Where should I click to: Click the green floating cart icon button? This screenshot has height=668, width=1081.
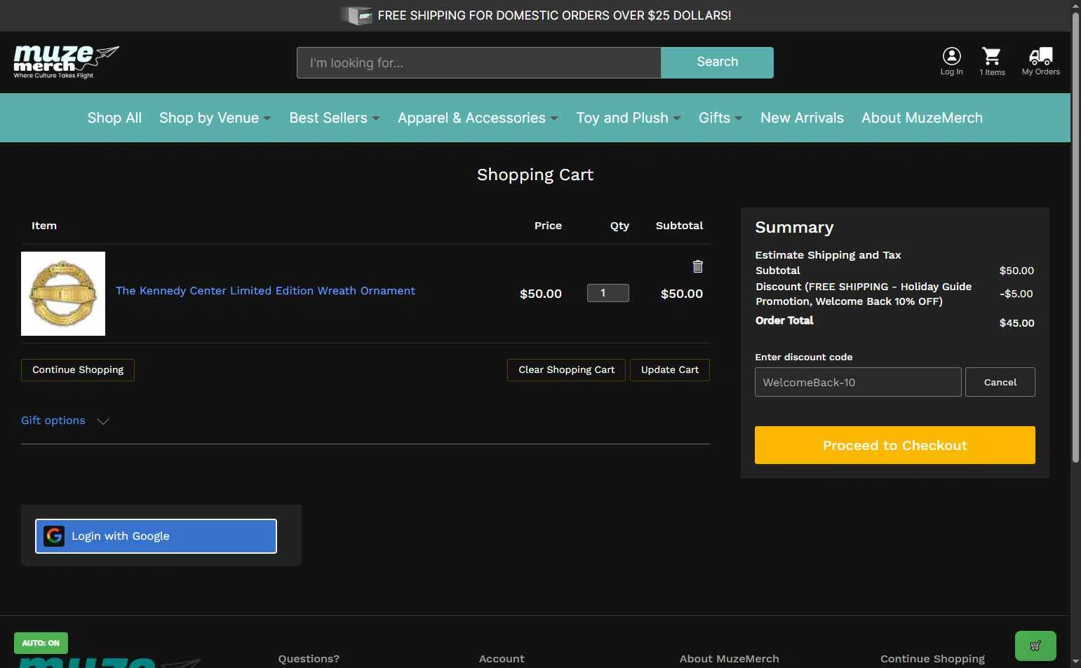point(1035,646)
